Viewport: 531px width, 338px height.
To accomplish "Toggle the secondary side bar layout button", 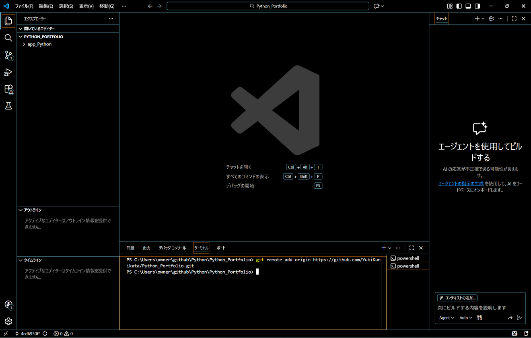I will [x=477, y=6].
